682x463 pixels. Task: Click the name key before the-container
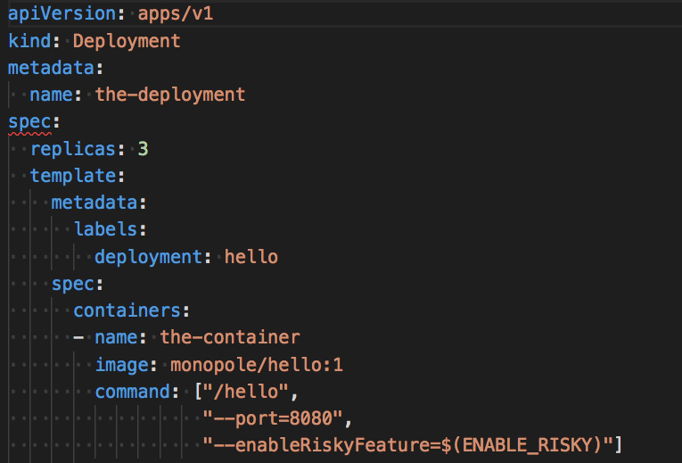click(x=116, y=337)
